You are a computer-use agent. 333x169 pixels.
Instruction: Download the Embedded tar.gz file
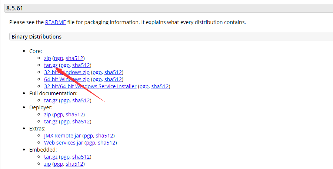[50, 157]
